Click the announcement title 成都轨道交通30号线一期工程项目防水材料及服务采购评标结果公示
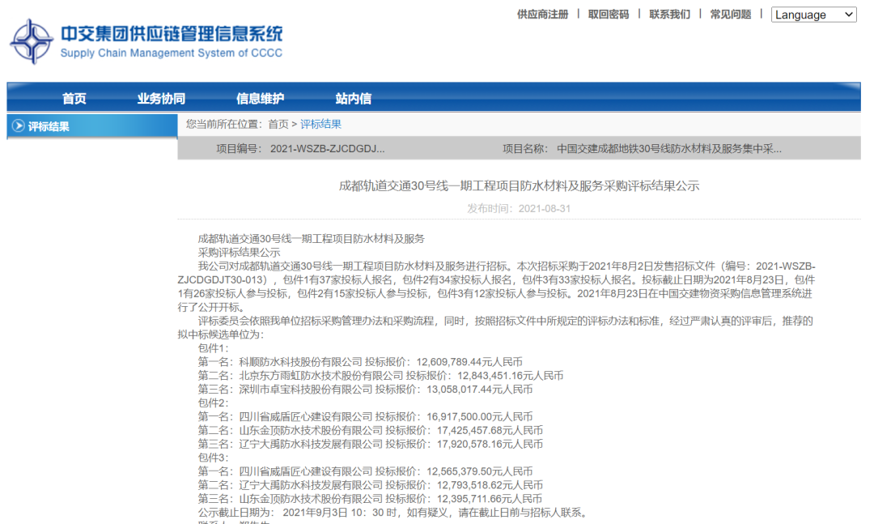Image resolution: width=874 pixels, height=524 pixels. point(519,185)
